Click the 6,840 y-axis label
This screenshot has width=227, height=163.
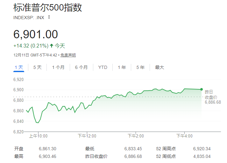coord(18,122)
